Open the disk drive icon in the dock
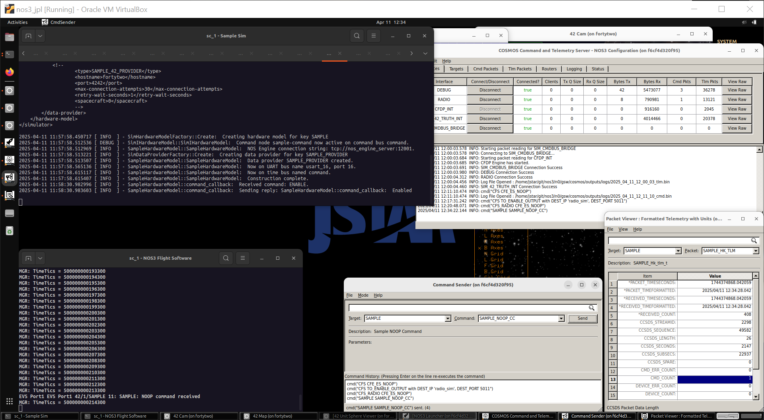 coord(10,213)
